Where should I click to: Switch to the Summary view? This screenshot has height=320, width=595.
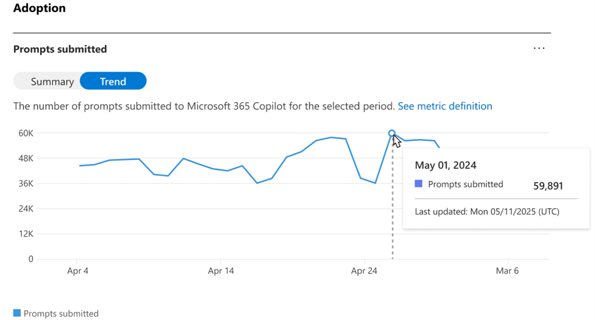(52, 81)
